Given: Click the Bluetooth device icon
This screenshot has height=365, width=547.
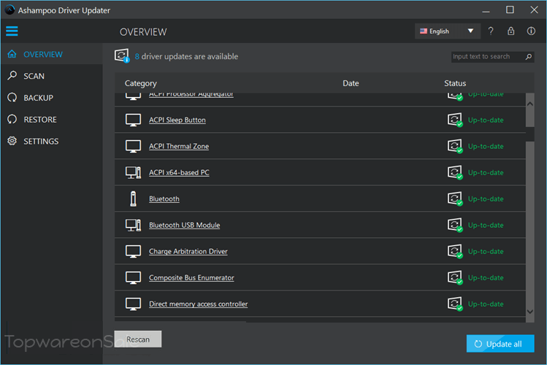Looking at the screenshot, I should (x=133, y=199).
